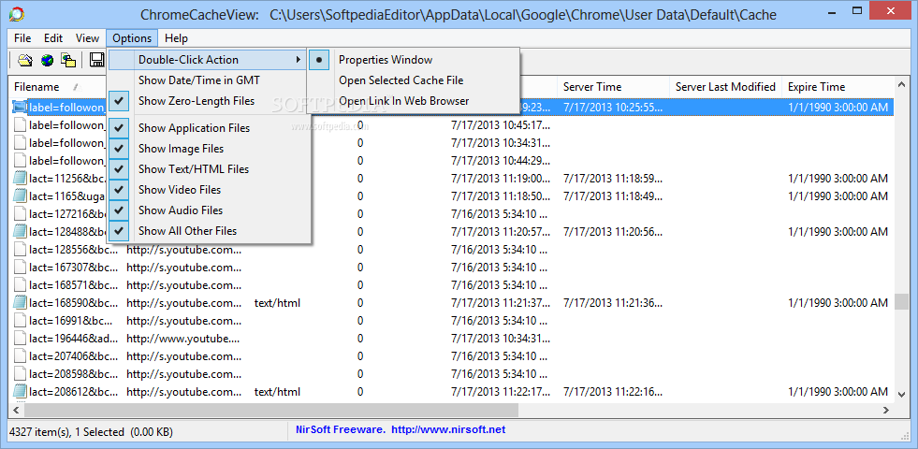Click the file icon beside lact=207406&bc
Viewport: 918px width, 449px height.
click(x=20, y=355)
